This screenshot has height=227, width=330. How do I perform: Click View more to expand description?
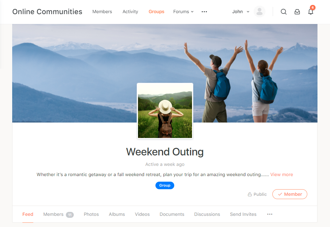[x=281, y=174]
